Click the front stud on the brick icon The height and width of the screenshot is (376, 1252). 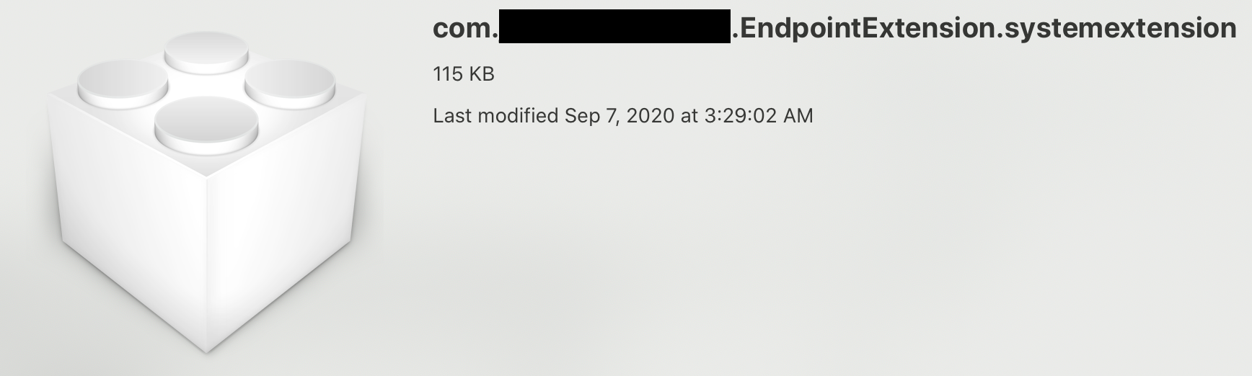[206, 120]
